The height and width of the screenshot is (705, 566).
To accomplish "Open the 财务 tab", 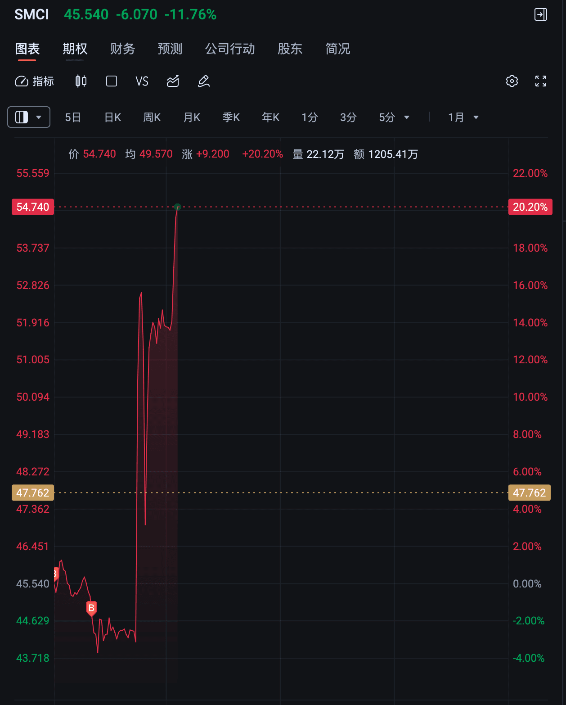I will [122, 49].
